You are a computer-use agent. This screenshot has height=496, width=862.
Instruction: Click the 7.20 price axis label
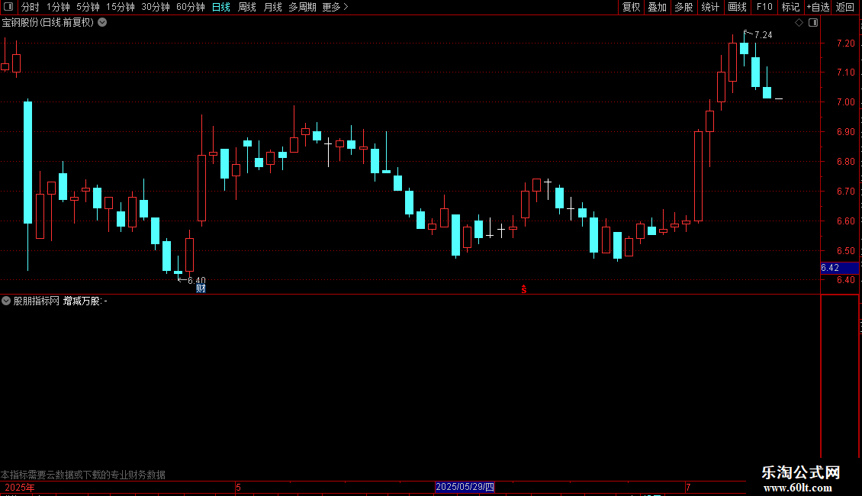point(845,43)
